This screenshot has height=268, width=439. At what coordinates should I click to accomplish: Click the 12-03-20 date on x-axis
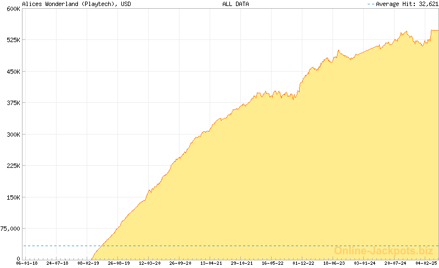[x=149, y=264]
